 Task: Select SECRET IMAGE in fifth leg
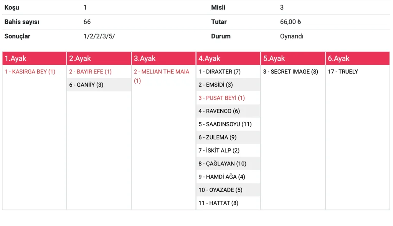click(x=291, y=72)
